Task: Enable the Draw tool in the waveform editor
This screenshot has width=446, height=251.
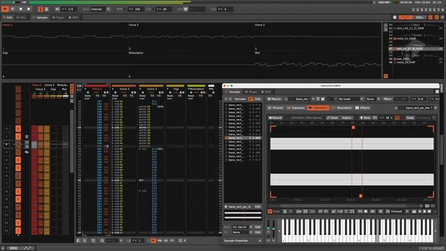Action: 332,118
